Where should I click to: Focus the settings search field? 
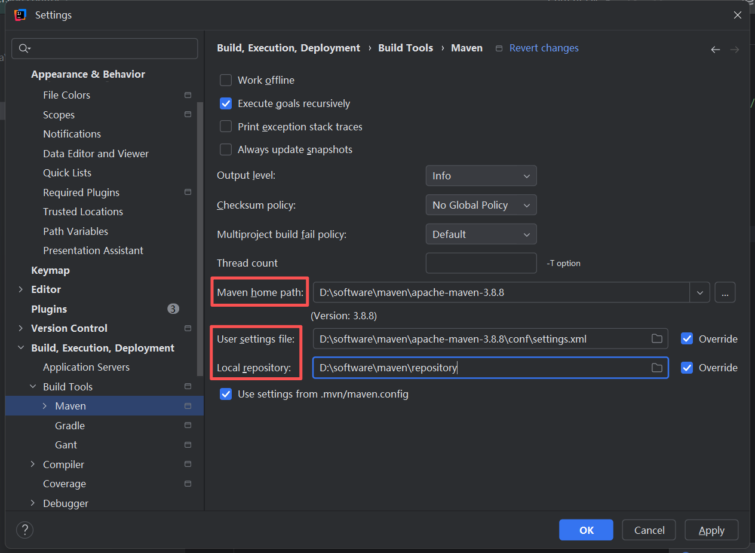pos(105,48)
